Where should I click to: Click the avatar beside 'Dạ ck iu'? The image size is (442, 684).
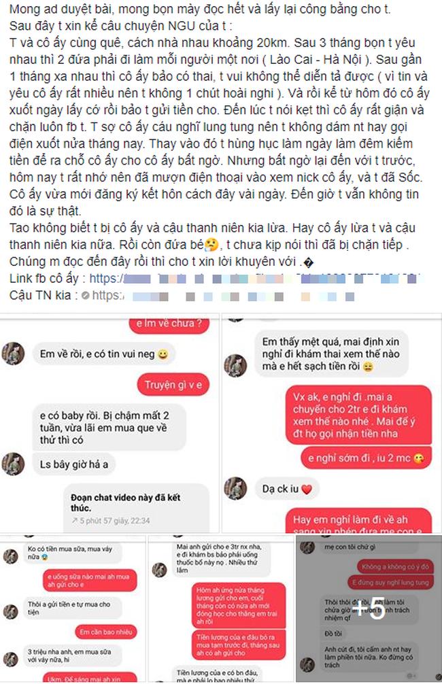tap(235, 488)
